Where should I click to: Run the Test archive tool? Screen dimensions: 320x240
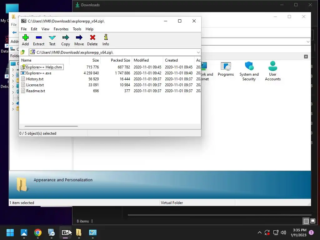pyautogui.click(x=52, y=40)
